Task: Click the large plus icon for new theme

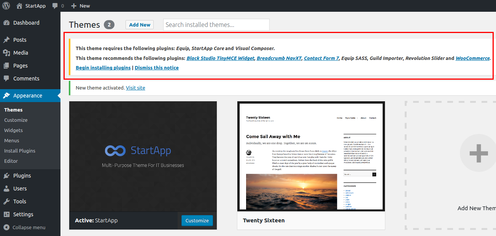Action: pos(478,153)
